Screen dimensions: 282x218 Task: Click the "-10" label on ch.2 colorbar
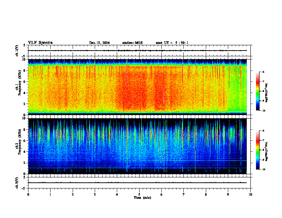[263, 170]
